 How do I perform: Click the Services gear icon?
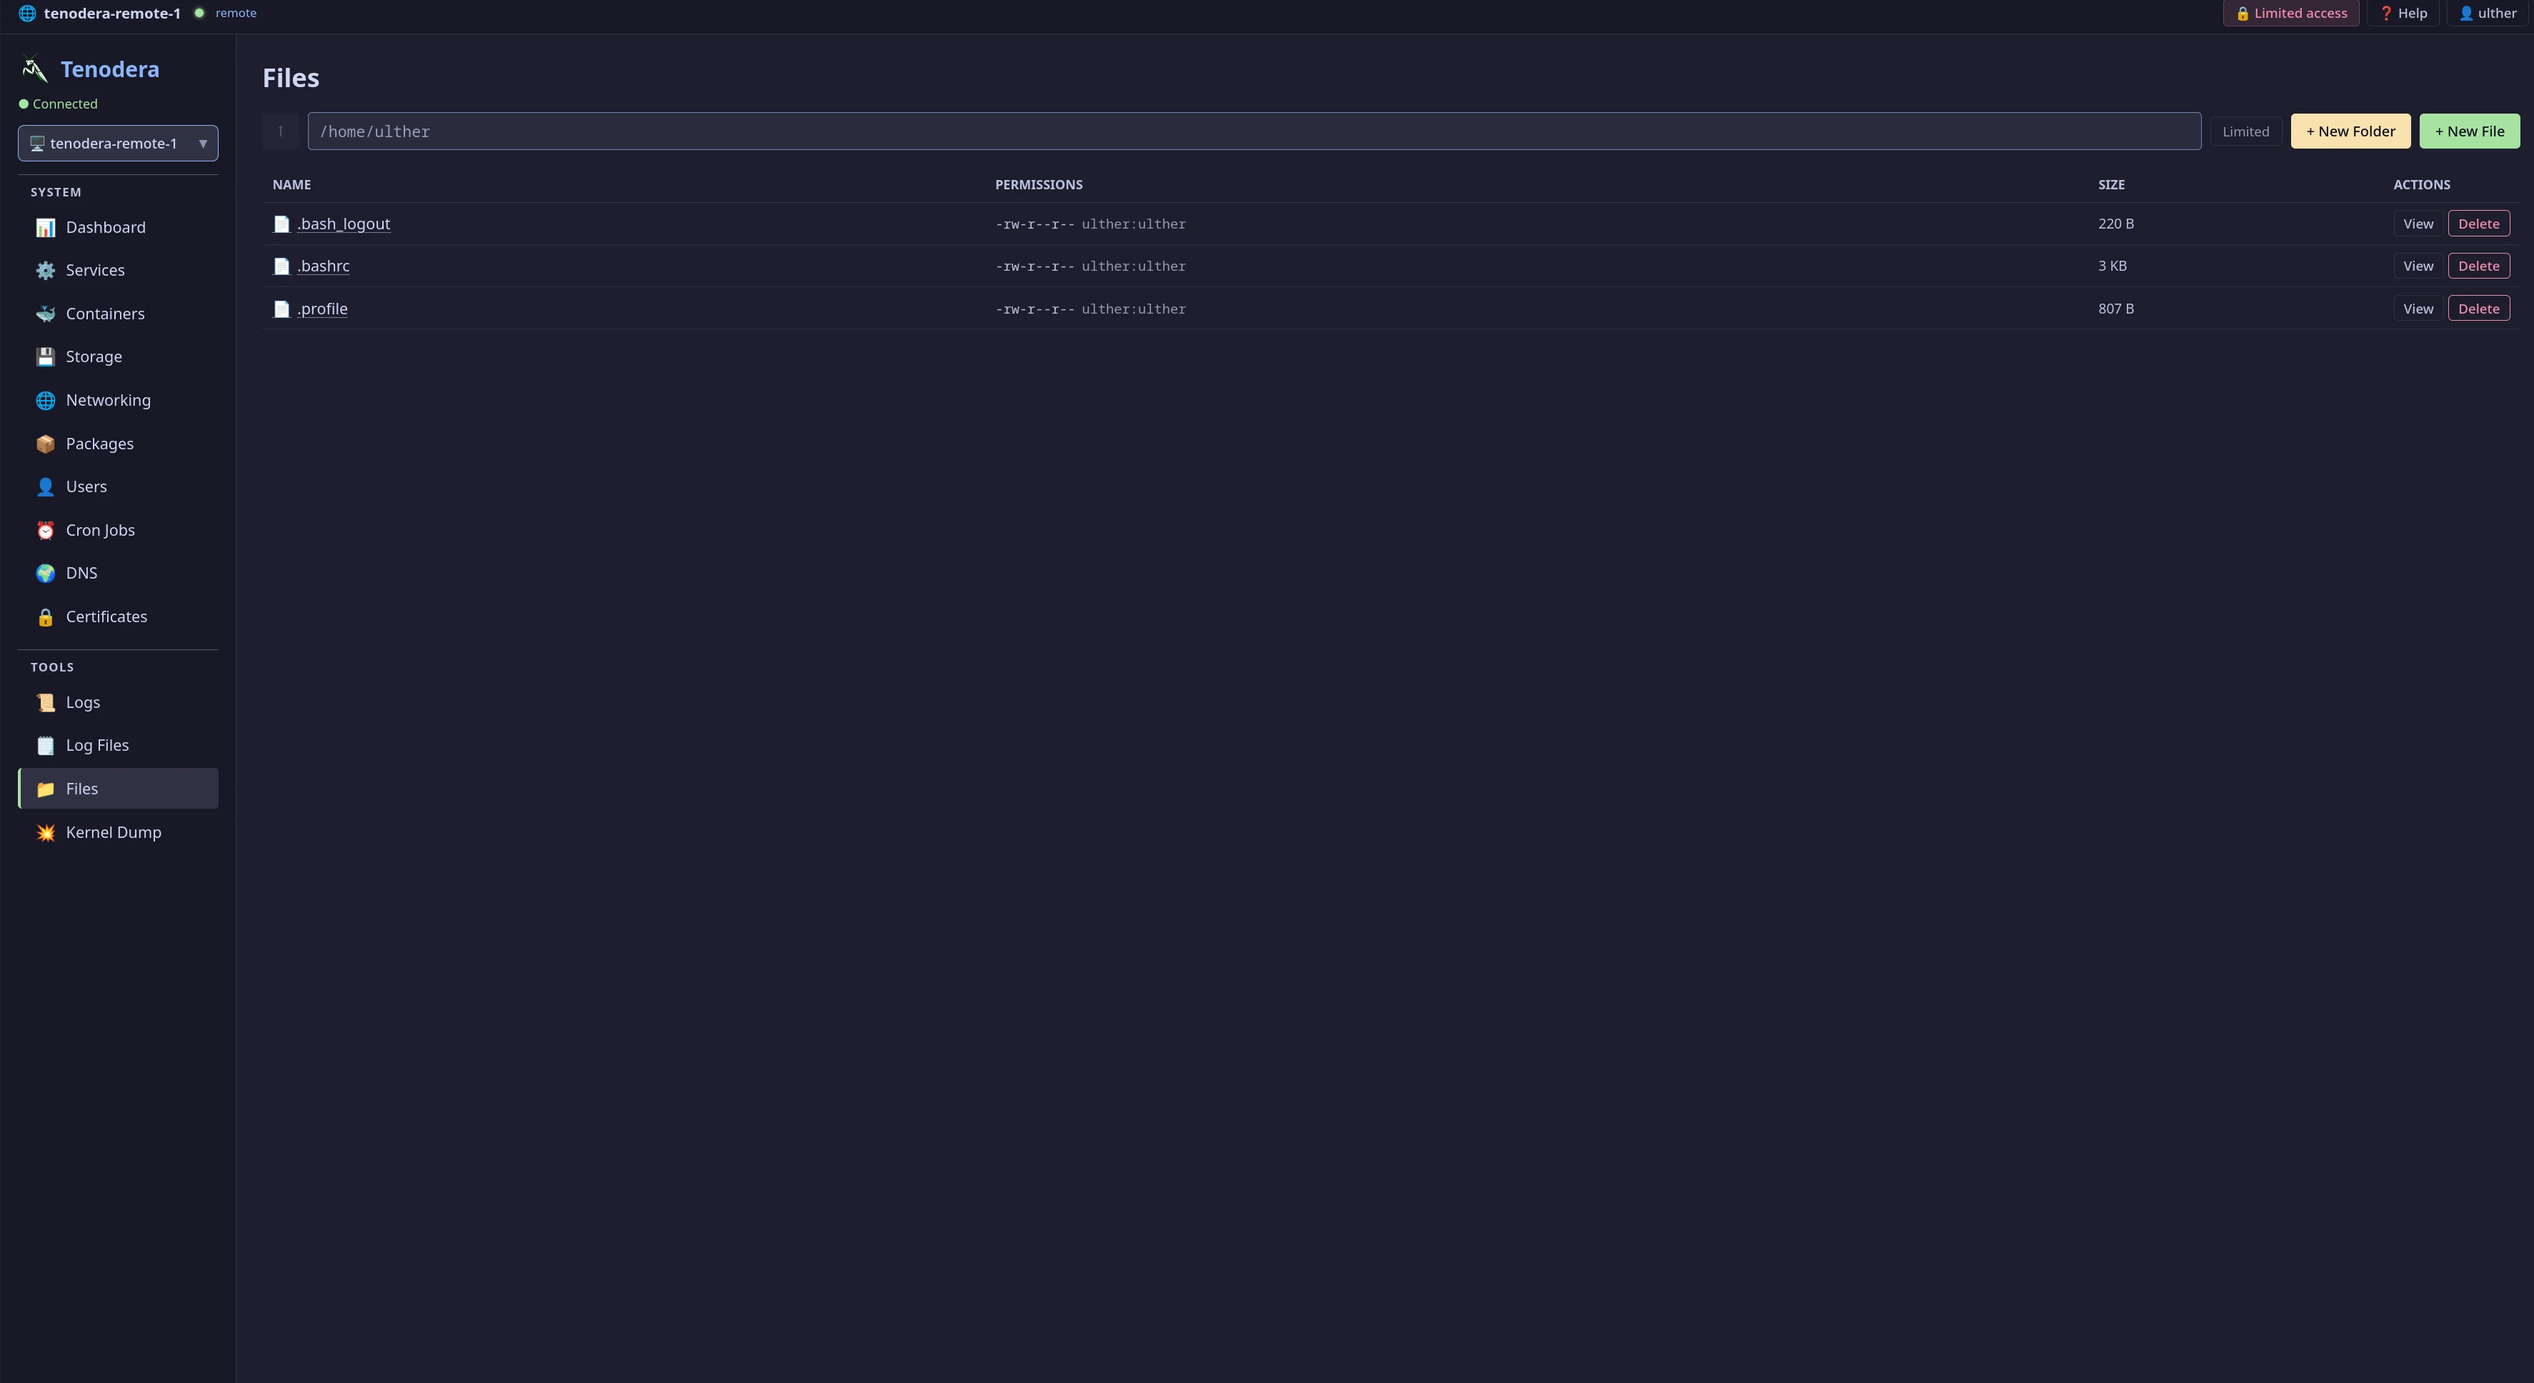click(x=45, y=271)
